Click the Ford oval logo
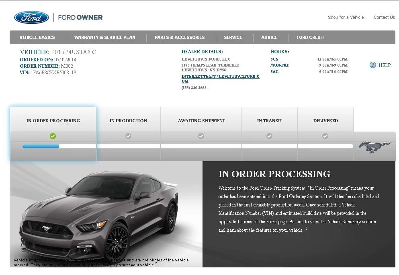Image resolution: width=399 pixels, height=275 pixels. [x=31, y=17]
